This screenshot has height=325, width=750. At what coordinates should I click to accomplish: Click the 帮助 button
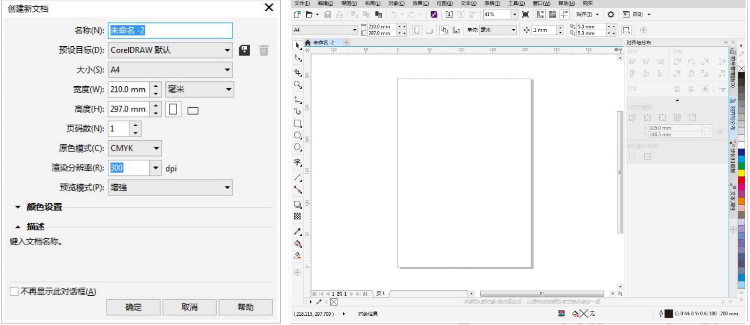[x=245, y=307]
